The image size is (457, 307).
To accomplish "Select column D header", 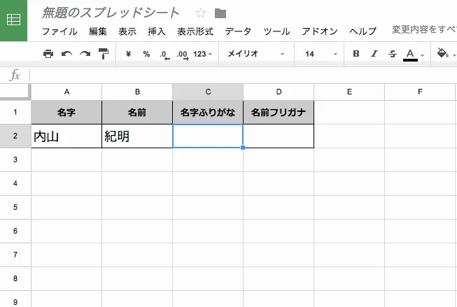I will click(x=279, y=92).
